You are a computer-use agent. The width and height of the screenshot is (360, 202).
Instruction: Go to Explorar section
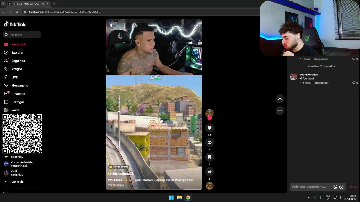[17, 52]
